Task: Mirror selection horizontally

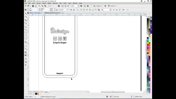Action: pyautogui.click(x=71, y=10)
